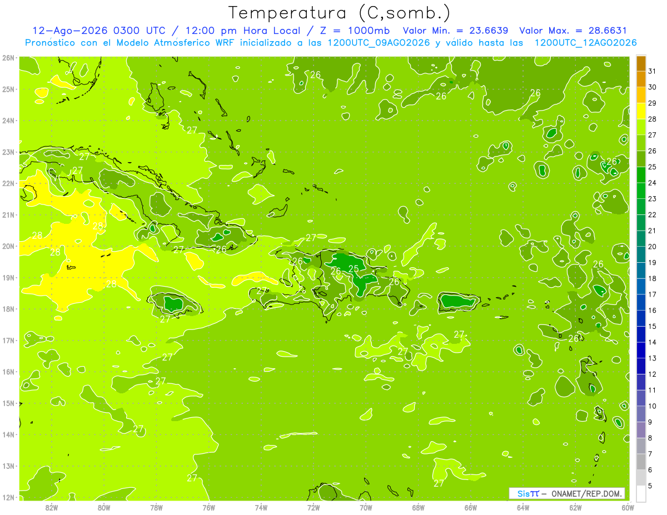This screenshot has width=667, height=515.
Task: Click the 64W longitude axis label
Action: [523, 507]
